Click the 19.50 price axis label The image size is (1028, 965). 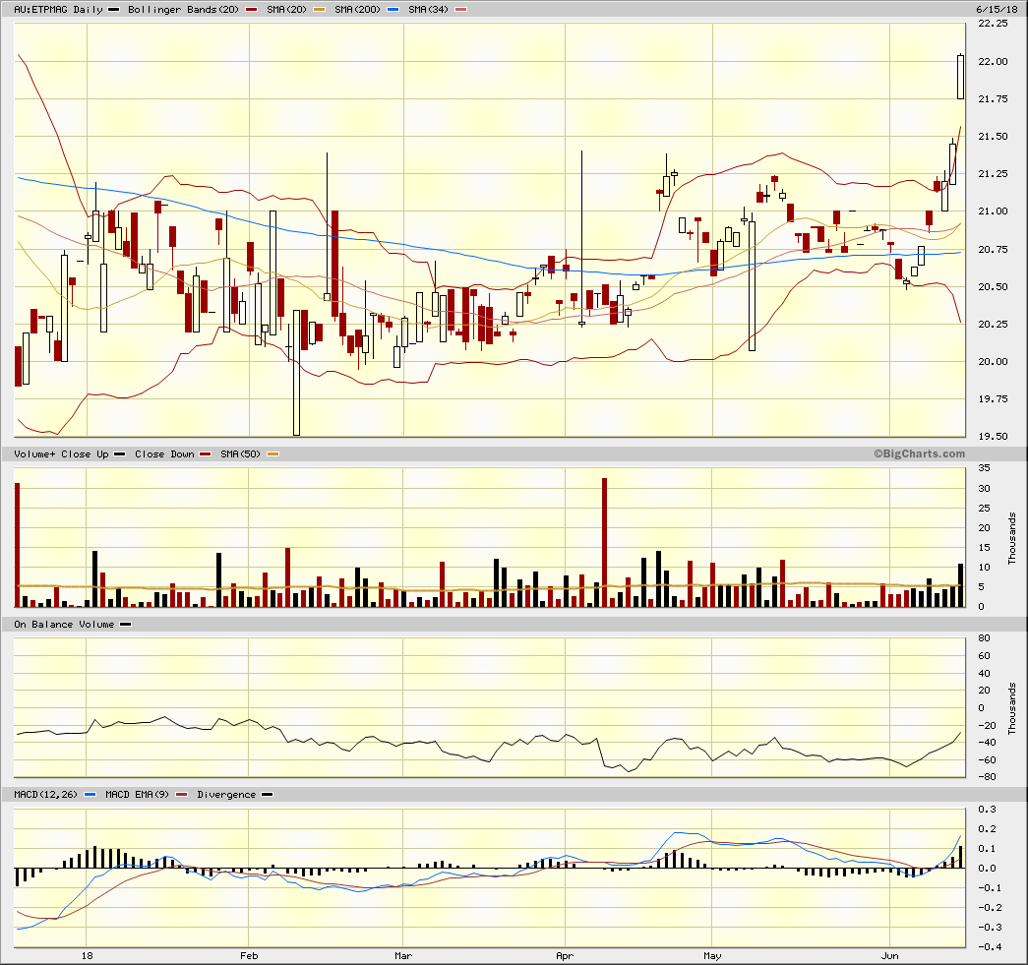tap(993, 437)
